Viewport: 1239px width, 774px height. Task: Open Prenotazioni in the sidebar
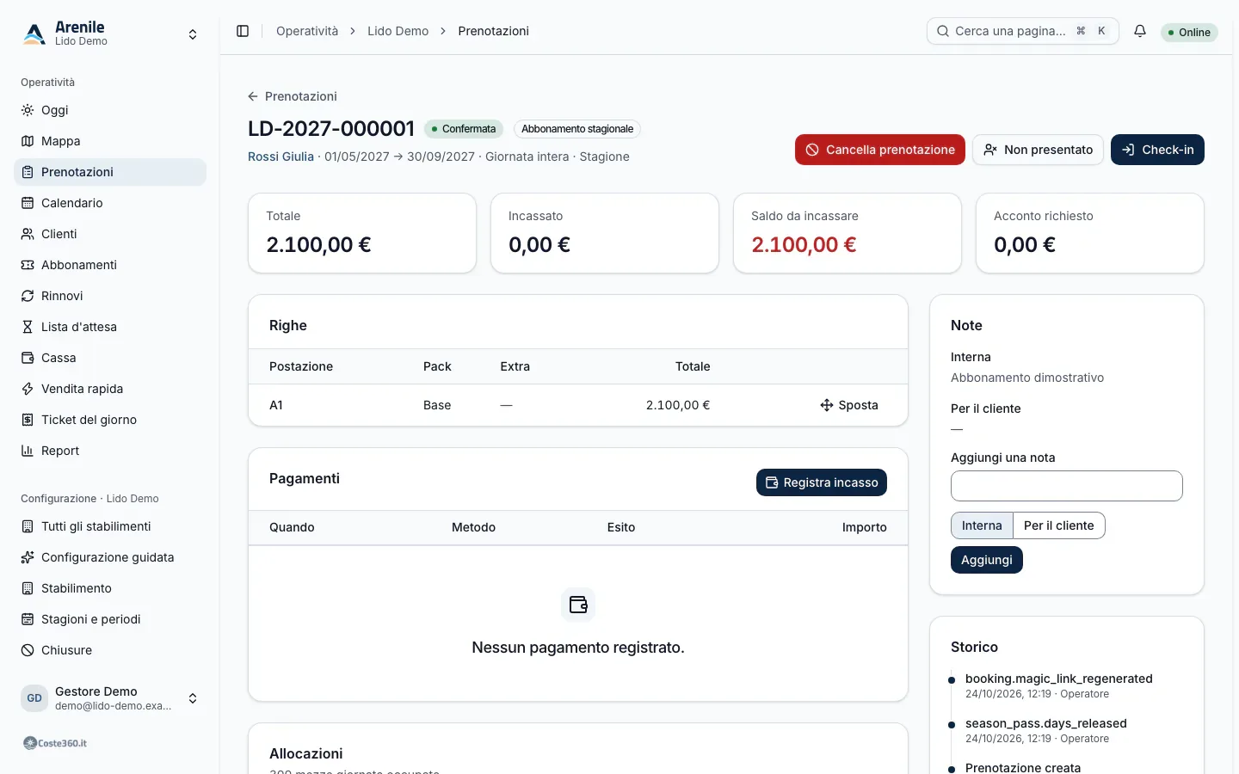coord(110,172)
